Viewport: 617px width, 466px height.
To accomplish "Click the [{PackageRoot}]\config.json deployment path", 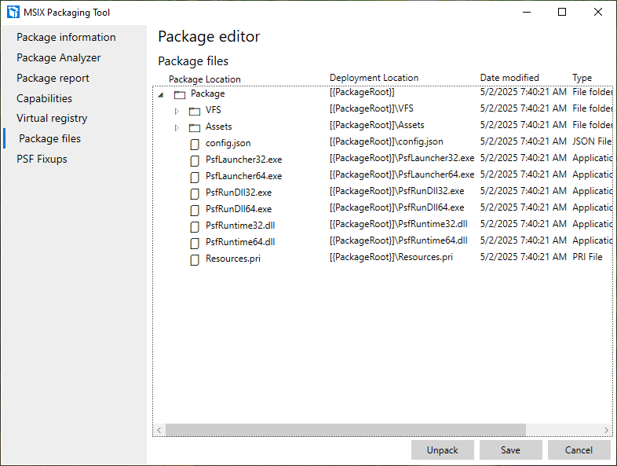I will pyautogui.click(x=386, y=141).
